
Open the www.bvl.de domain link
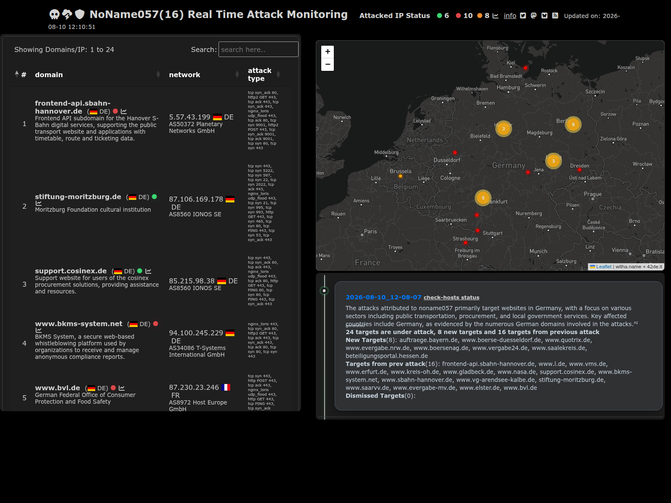tap(57, 388)
